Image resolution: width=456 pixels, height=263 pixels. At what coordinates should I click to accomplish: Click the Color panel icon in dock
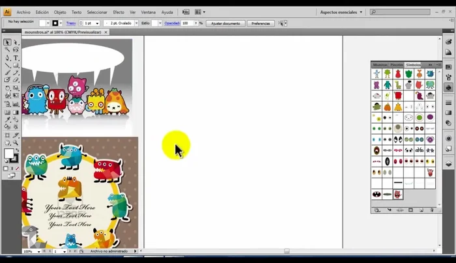pyautogui.click(x=449, y=40)
